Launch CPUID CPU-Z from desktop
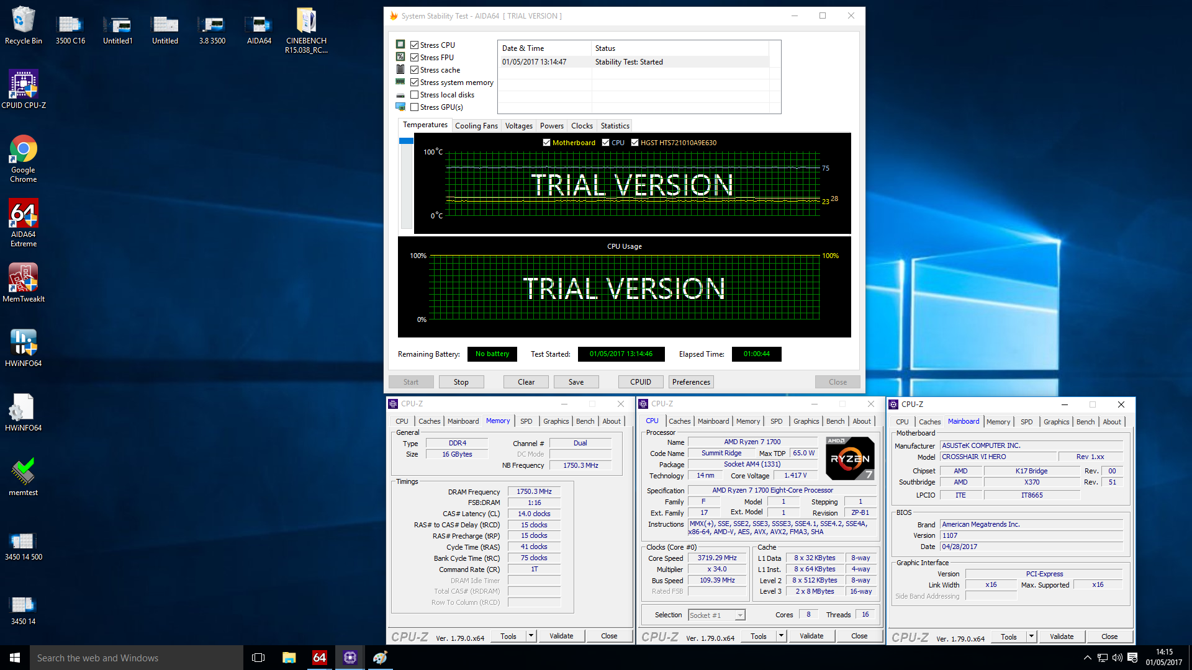 [24, 89]
